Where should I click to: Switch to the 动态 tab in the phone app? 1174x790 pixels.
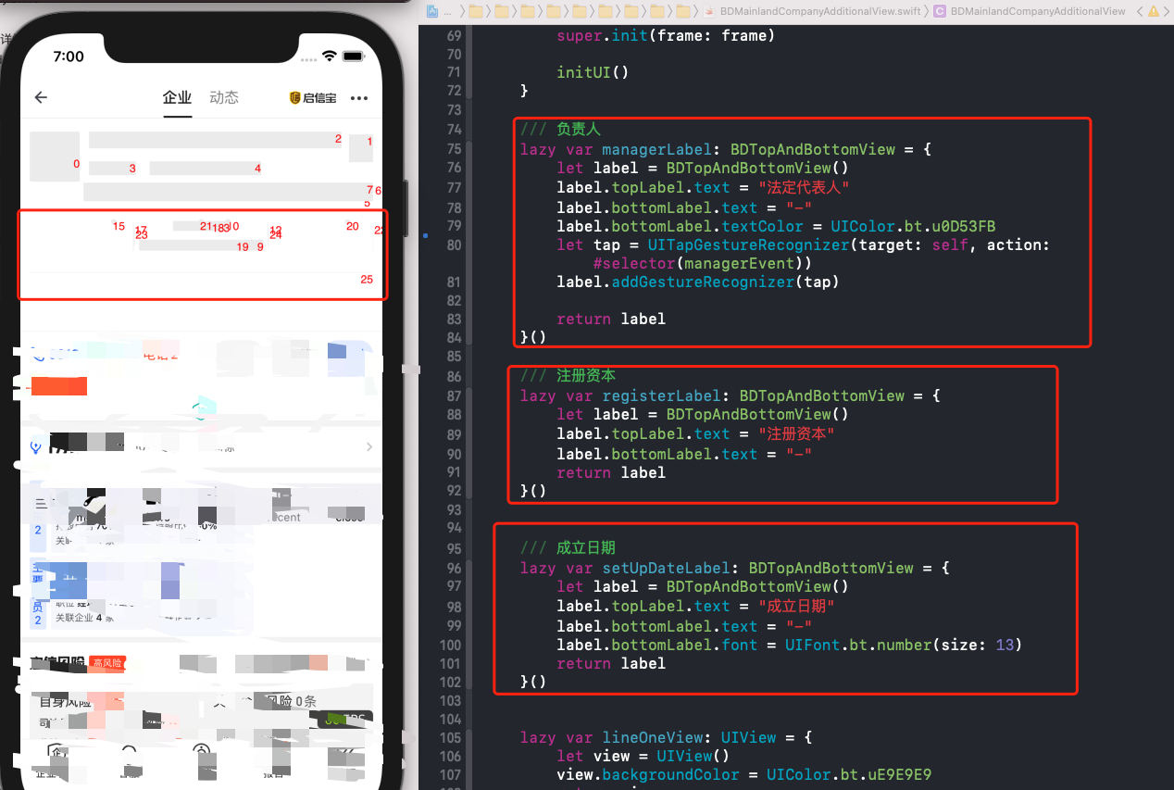224,97
